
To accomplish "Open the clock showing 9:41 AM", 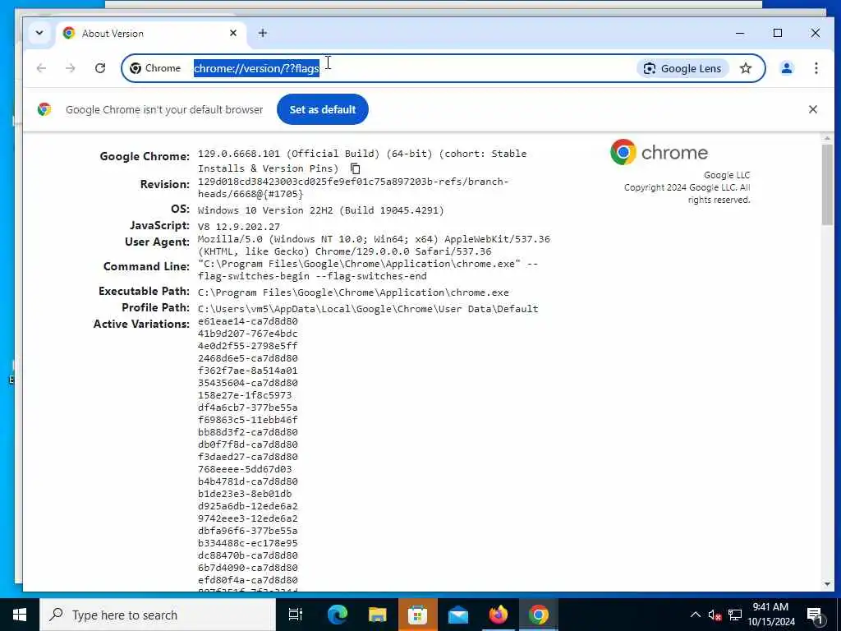I will coord(771,615).
